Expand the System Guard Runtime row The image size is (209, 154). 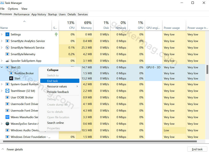(x=2, y=84)
